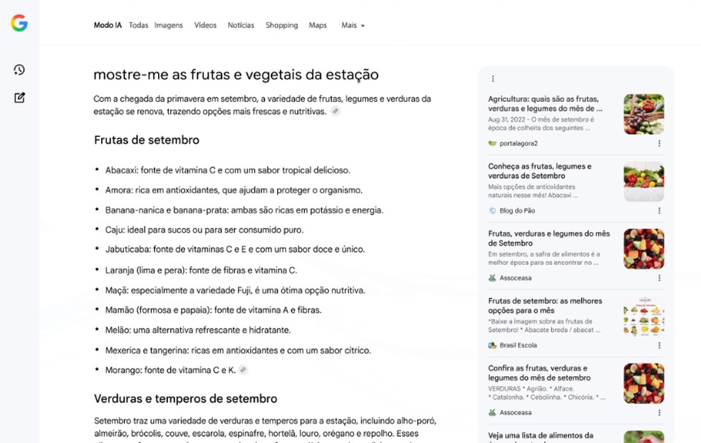This screenshot has width=701, height=443.
Task: Open 'Frutas de setembro: as melhores opções' link
Action: (544, 306)
